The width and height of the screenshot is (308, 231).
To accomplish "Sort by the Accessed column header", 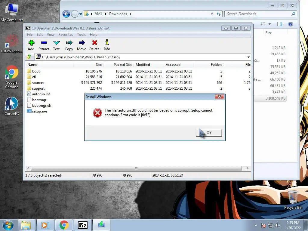I will pyautogui.click(x=179, y=65).
